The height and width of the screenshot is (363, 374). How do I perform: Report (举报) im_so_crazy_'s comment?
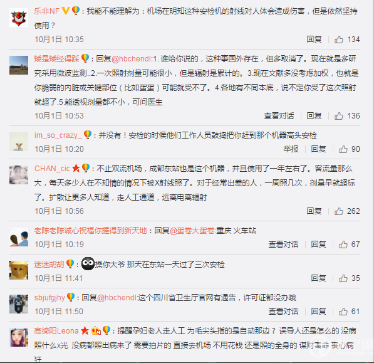click(291, 149)
